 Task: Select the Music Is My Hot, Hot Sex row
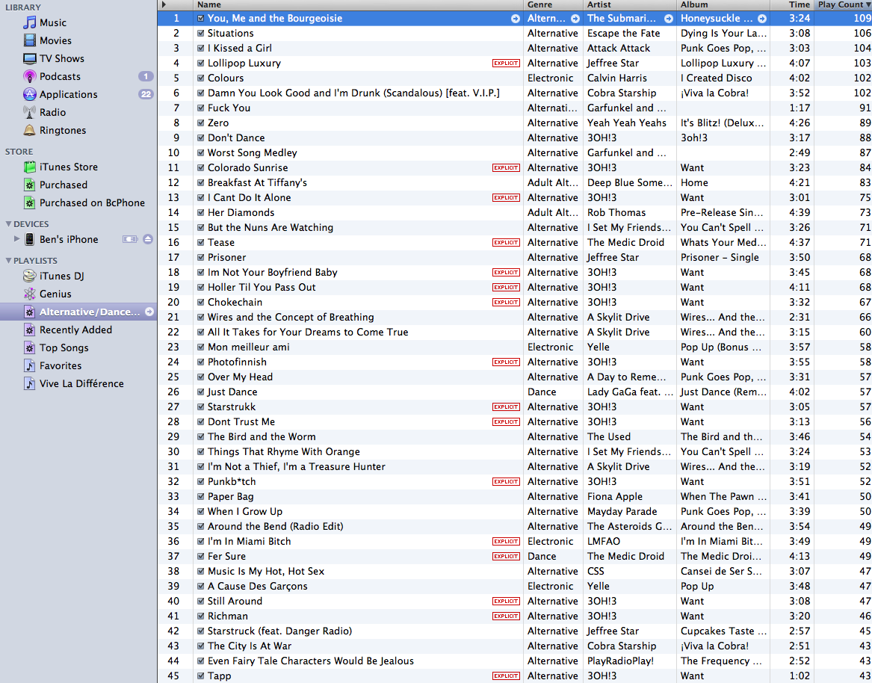pyautogui.click(x=514, y=571)
